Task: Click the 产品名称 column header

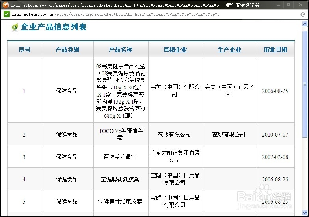Action: tap(121, 49)
